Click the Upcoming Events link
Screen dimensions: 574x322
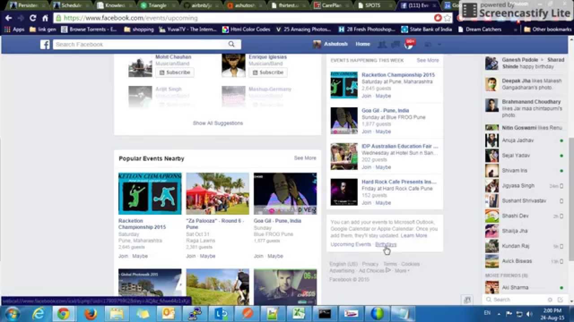tap(351, 244)
